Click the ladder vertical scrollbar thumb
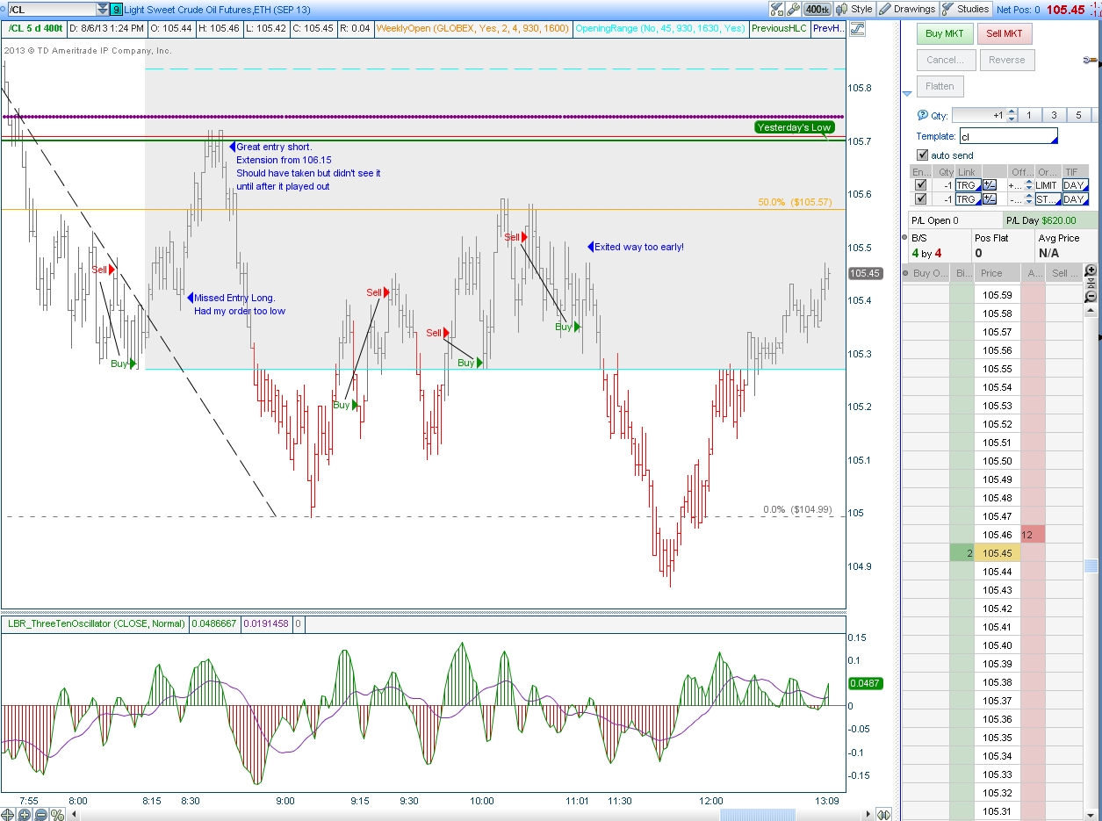 [x=1091, y=565]
